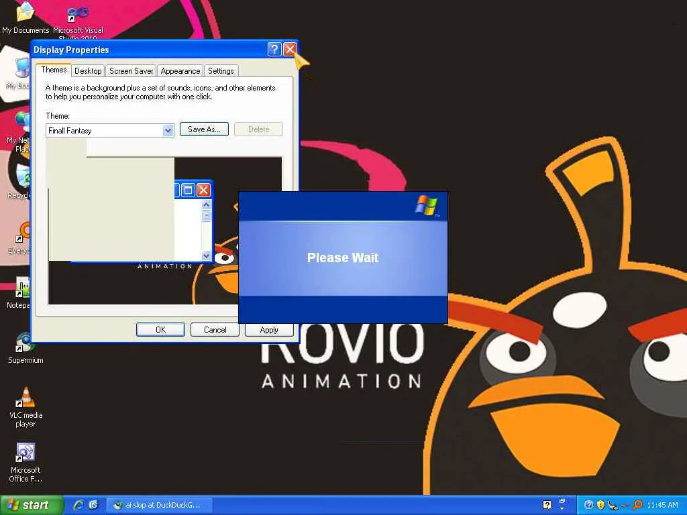Confirm with the OK button
The image size is (687, 515).
point(160,330)
